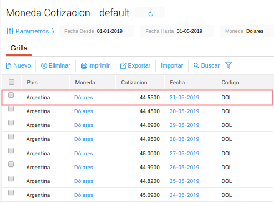274x203 pixels.
Task: Open the Dólares link in the 30-05-2019 row
Action: pos(84,111)
